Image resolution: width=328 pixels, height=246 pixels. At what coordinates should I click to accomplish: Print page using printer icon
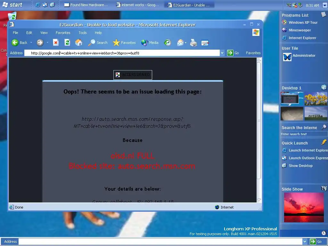193,43
